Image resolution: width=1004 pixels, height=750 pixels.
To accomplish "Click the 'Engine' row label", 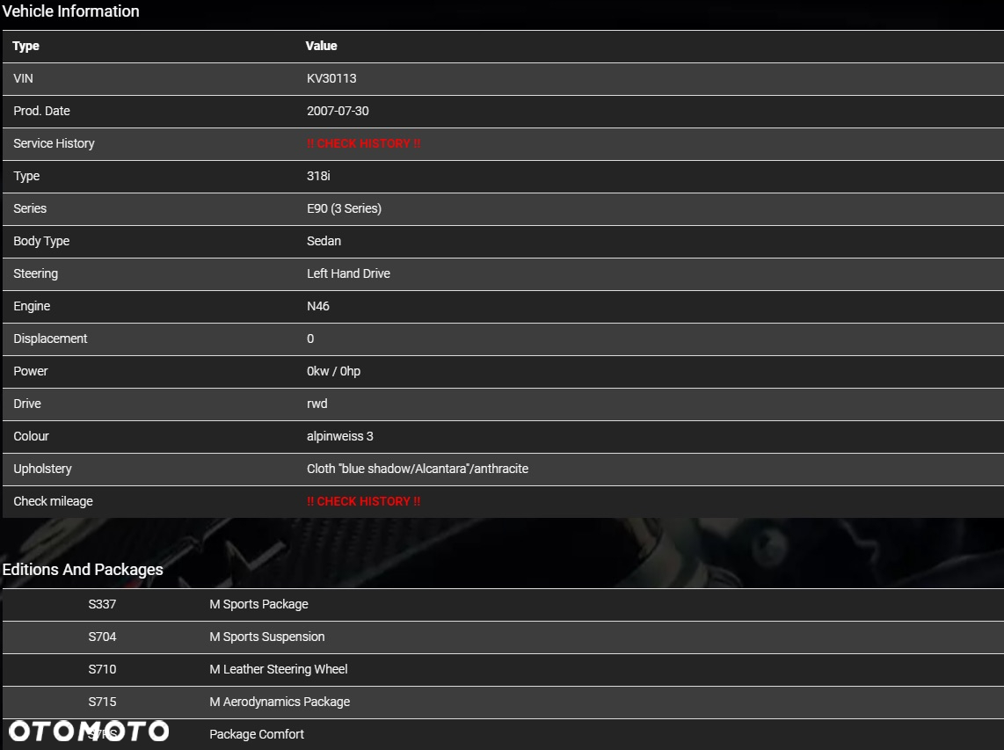I will 32,306.
